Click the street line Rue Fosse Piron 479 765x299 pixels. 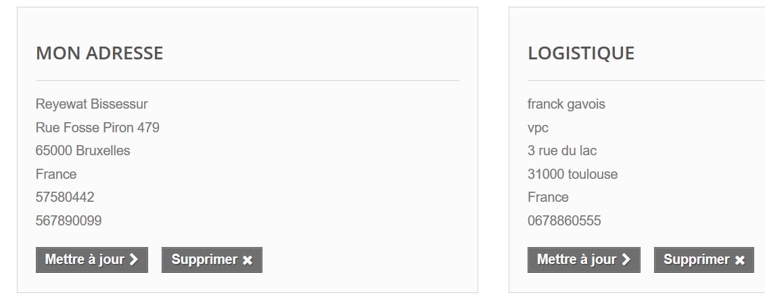click(x=97, y=128)
